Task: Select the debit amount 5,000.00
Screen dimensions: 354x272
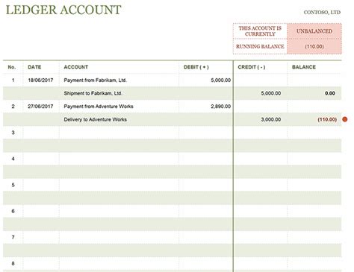Action: coord(205,80)
